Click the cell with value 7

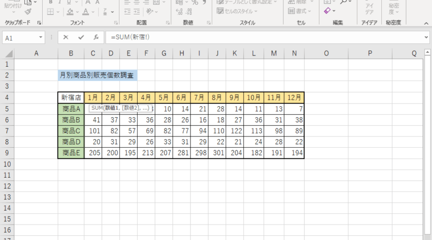click(x=294, y=109)
